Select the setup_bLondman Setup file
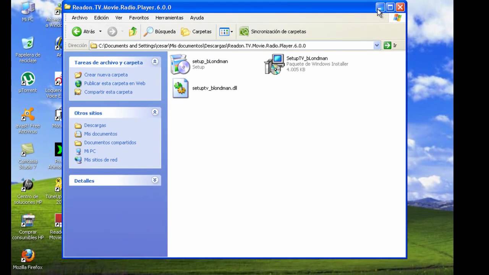 [x=199, y=64]
